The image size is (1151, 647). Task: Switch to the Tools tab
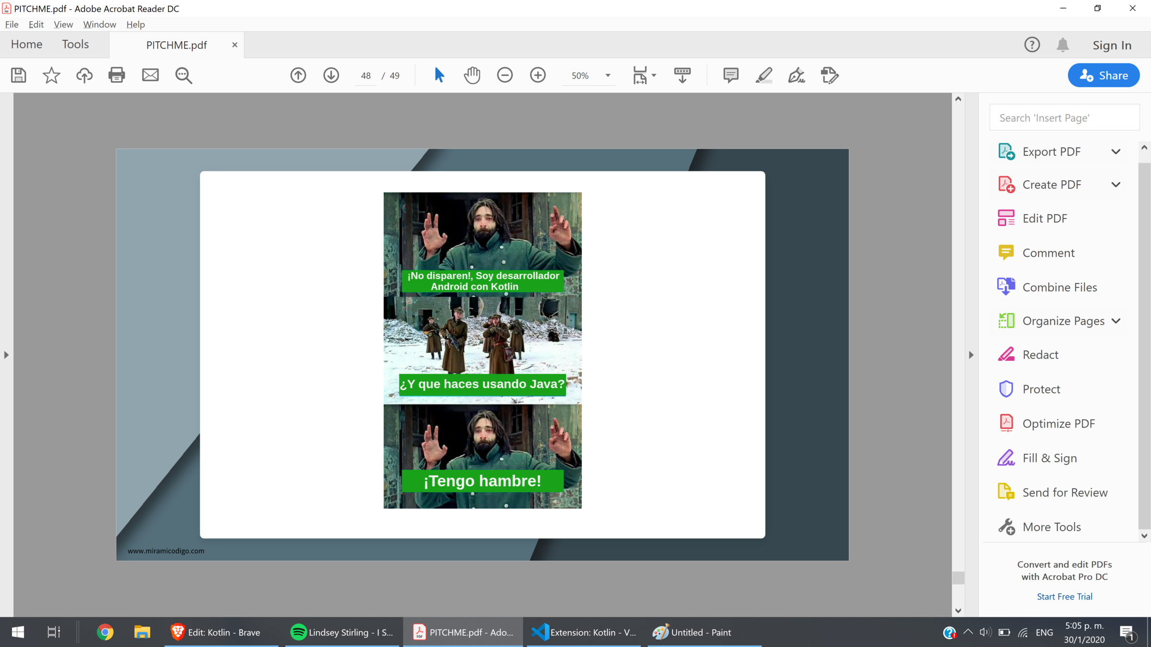click(75, 44)
